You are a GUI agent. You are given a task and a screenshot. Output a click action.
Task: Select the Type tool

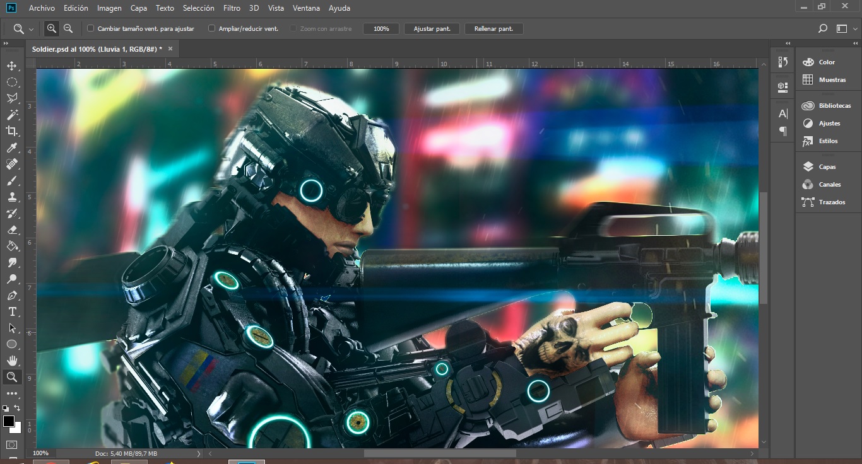tap(12, 311)
